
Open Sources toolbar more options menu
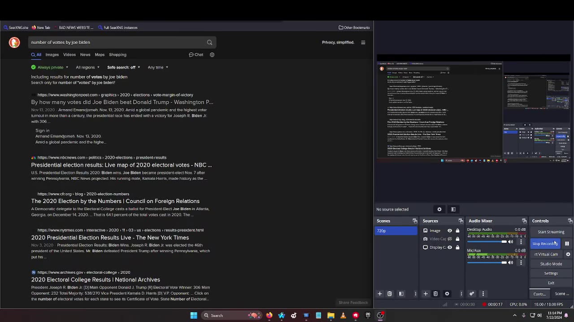(x=461, y=294)
